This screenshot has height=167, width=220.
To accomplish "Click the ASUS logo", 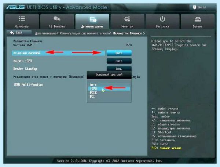I will (15, 7).
